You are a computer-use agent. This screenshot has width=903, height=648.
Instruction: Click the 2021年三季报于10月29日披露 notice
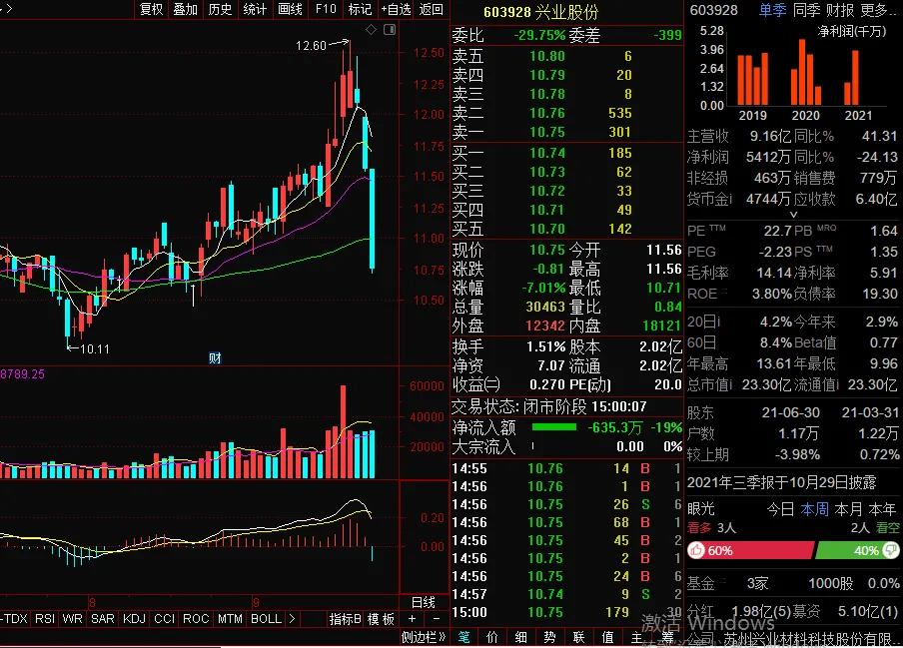click(781, 482)
